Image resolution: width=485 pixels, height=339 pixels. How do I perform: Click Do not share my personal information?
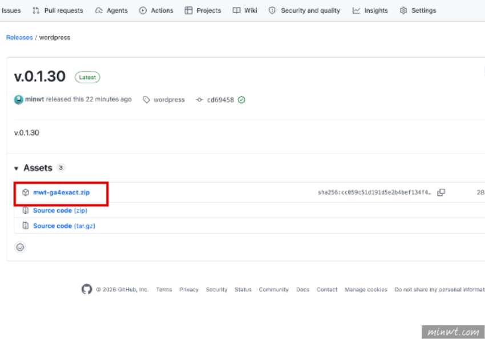[x=439, y=289]
